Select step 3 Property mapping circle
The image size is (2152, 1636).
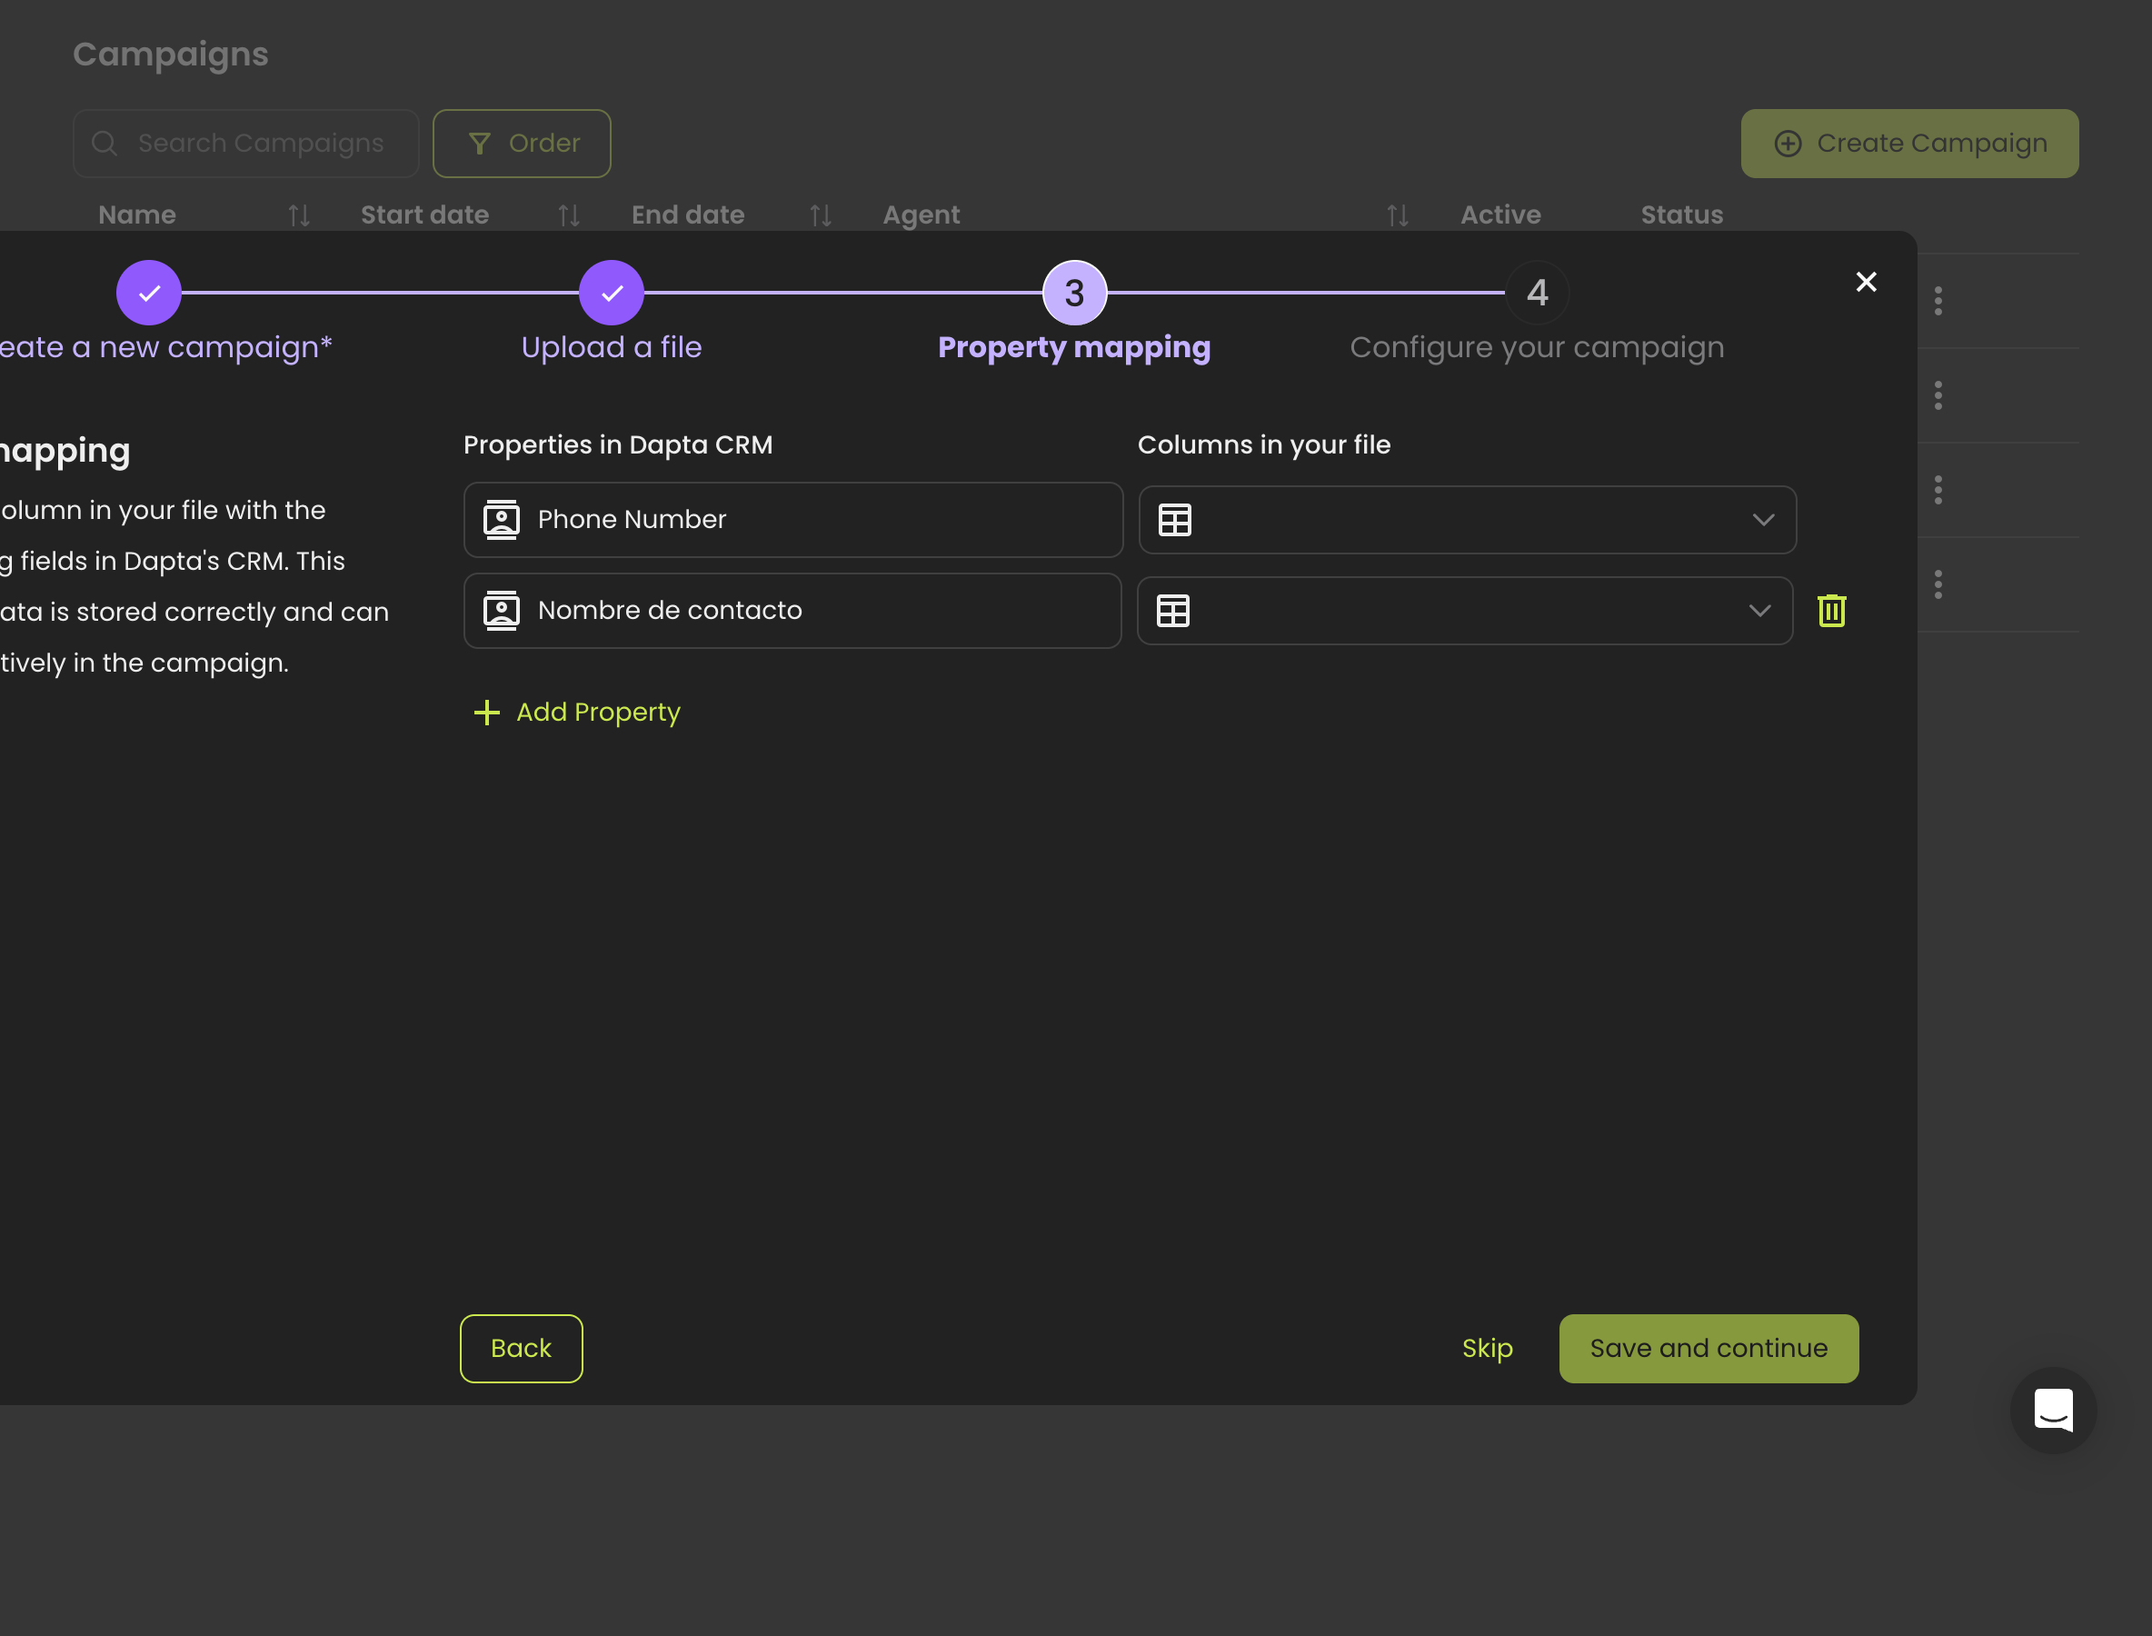tap(1073, 292)
